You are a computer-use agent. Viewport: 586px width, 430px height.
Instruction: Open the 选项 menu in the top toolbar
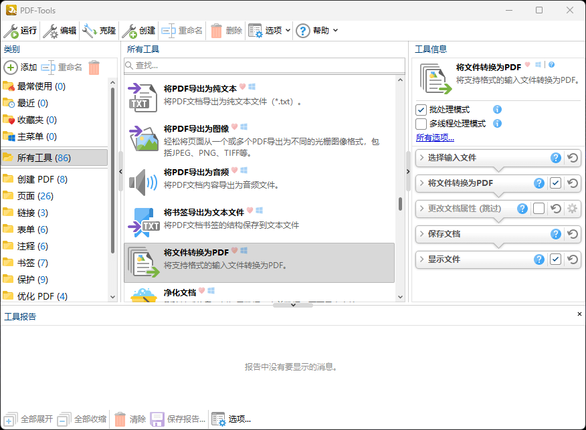[x=270, y=31]
